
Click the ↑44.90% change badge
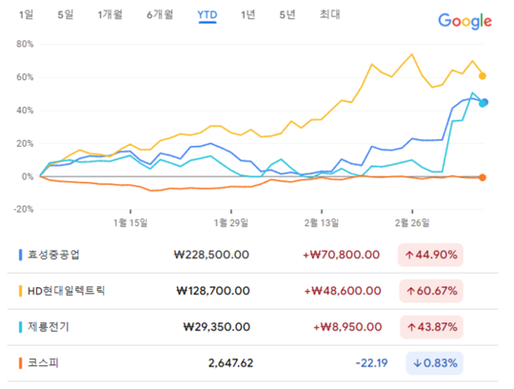[430, 255]
